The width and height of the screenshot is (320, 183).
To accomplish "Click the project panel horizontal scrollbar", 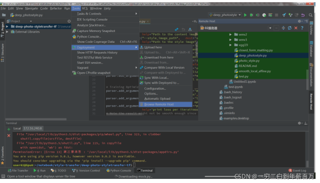I will (36, 119).
